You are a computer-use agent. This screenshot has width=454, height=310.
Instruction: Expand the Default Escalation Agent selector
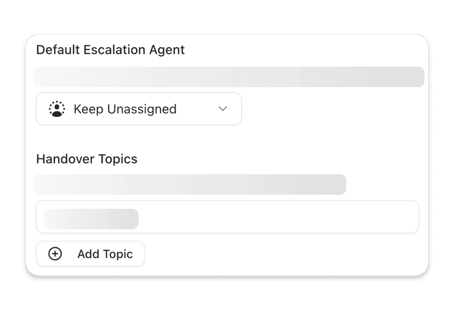click(x=139, y=108)
